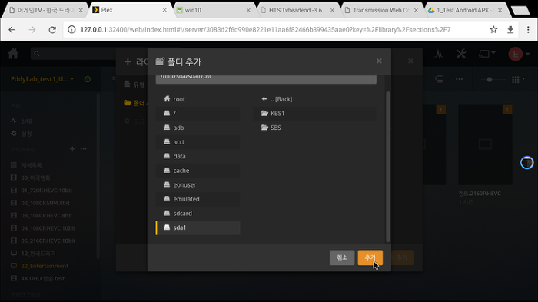The height and width of the screenshot is (302, 538).
Task: Open the 2160P.HEVC show thumbnail
Action: tap(485, 144)
